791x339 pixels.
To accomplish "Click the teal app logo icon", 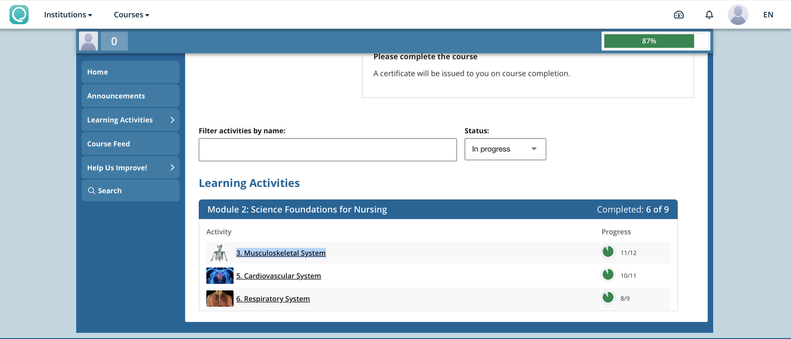I will 19,15.
